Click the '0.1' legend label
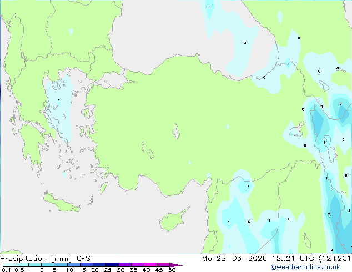The width and height of the screenshot is (352, 272). [x=6, y=270]
